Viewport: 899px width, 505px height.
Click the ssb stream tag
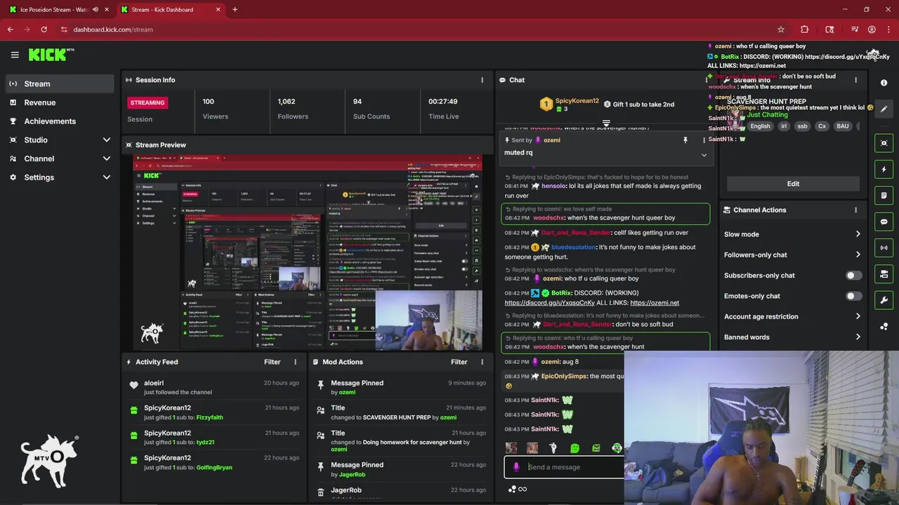802,126
